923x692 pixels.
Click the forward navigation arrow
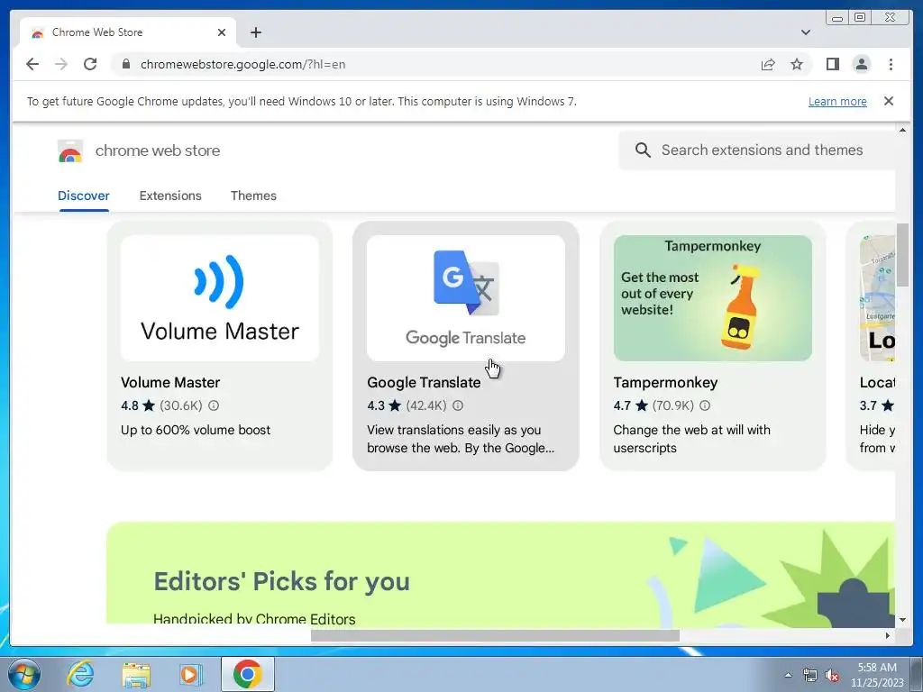(61, 64)
